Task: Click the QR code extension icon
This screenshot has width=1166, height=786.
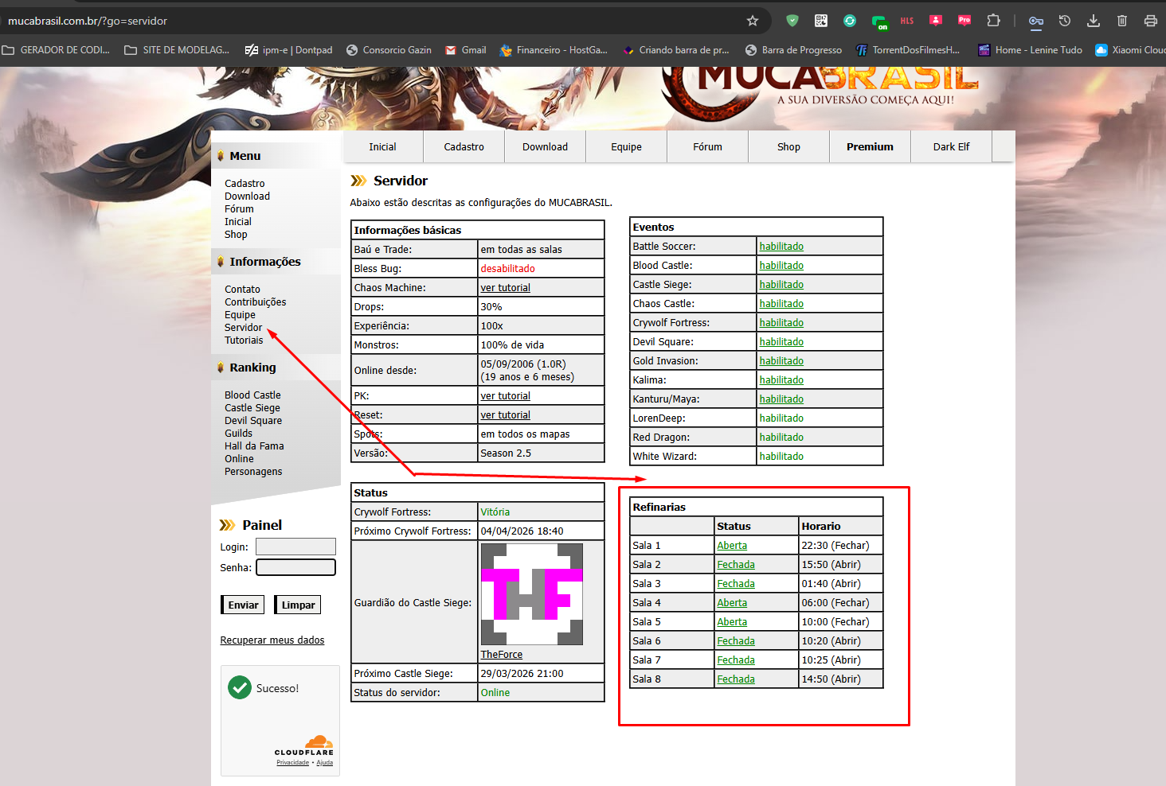Action: 821,21
